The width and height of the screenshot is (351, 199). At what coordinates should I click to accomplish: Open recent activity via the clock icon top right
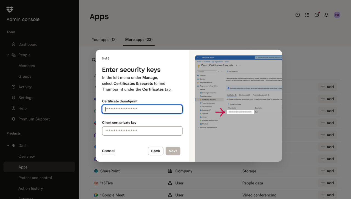[x=298, y=15]
